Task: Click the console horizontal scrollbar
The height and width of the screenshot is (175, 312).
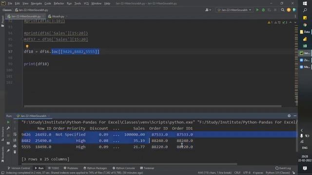Action: point(129,164)
